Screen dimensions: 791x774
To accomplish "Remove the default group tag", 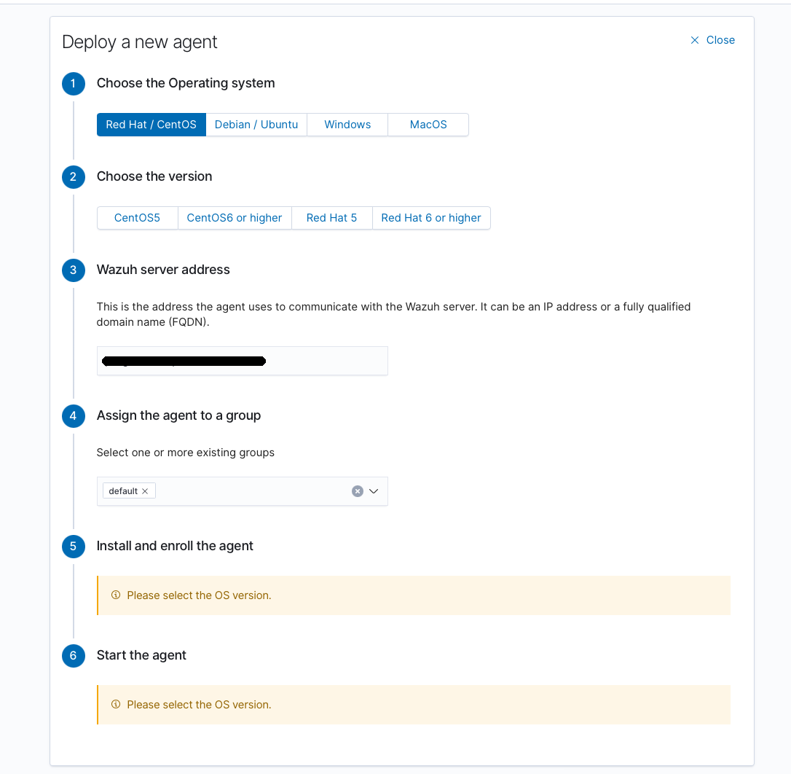I will [x=146, y=490].
